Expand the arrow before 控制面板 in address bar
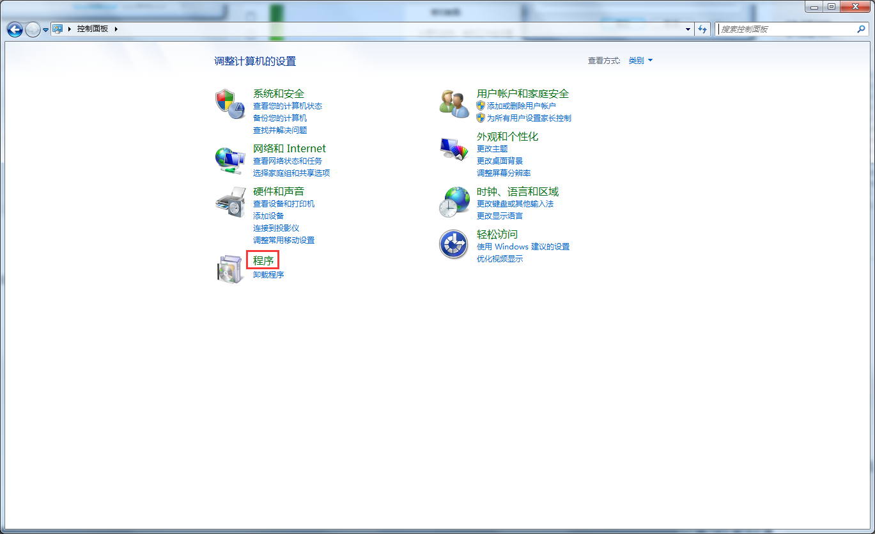The width and height of the screenshot is (875, 534). point(70,29)
